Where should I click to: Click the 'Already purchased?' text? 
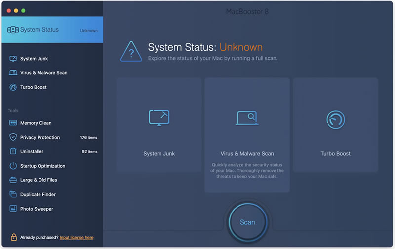[x=39, y=238]
